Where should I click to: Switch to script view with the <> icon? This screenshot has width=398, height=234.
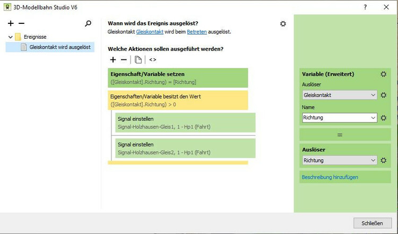tap(152, 59)
